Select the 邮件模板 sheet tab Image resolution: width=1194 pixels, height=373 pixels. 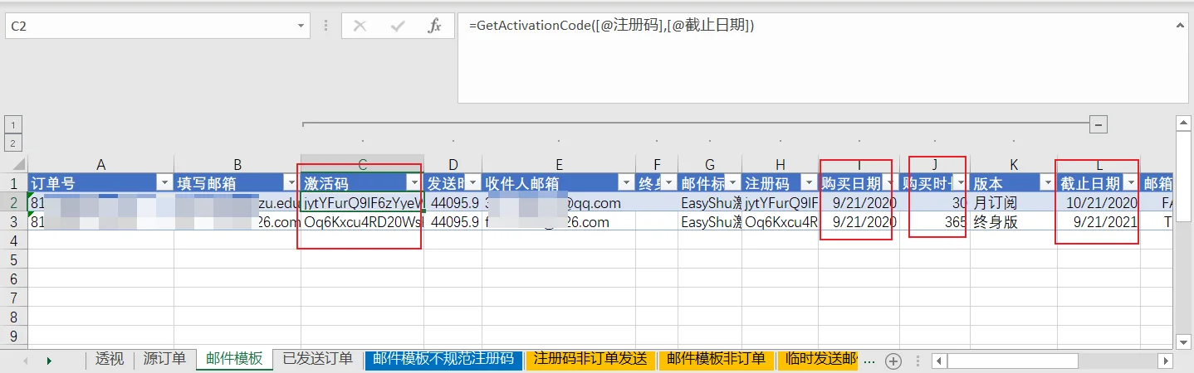[x=234, y=358]
